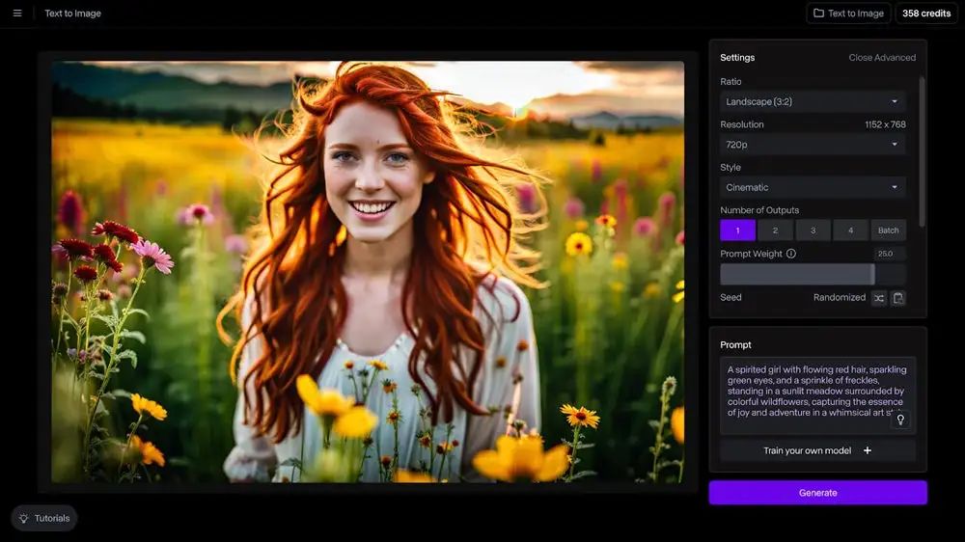Click the seed shuffle randomize icon
The width and height of the screenshot is (965, 542).
pyautogui.click(x=879, y=298)
